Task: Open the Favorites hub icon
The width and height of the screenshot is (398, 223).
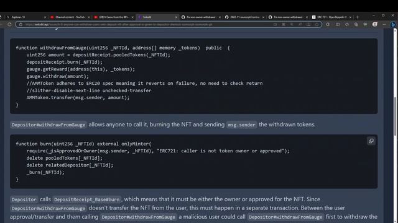Action: click(x=347, y=25)
